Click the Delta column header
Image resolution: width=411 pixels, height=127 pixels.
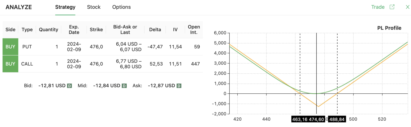click(x=155, y=30)
